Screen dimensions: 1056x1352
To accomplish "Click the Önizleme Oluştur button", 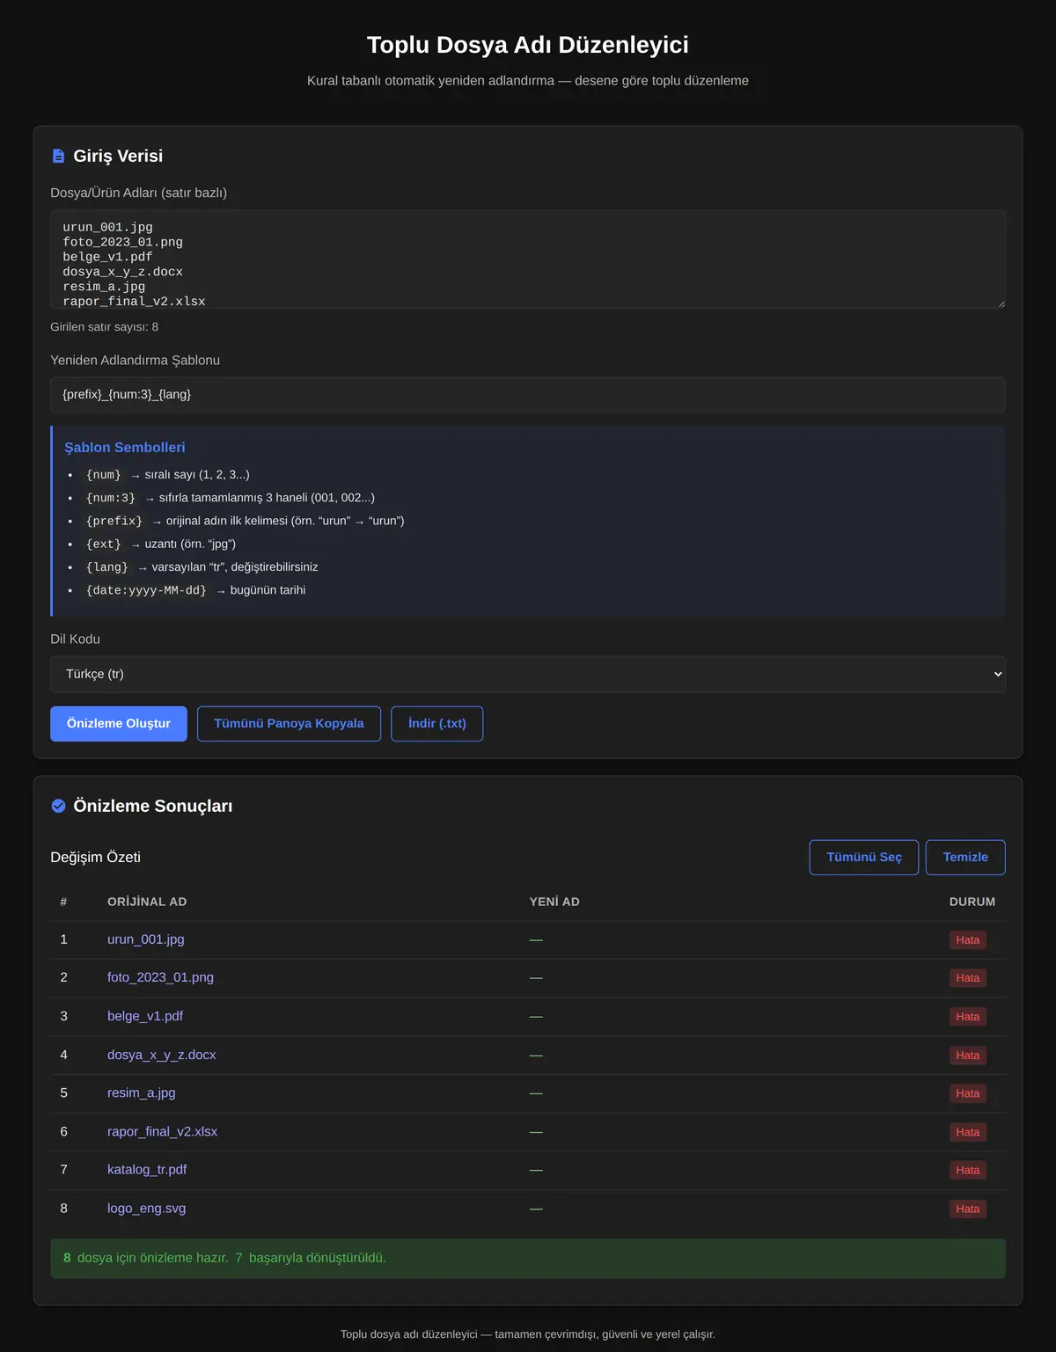I will (x=119, y=724).
